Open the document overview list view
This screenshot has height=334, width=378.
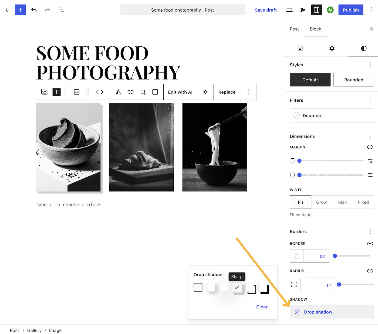[x=61, y=10]
